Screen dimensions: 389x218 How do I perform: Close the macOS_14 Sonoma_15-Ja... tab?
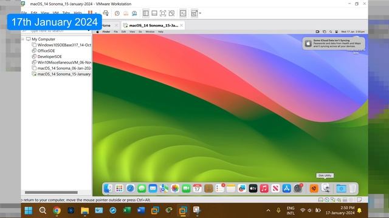point(182,25)
